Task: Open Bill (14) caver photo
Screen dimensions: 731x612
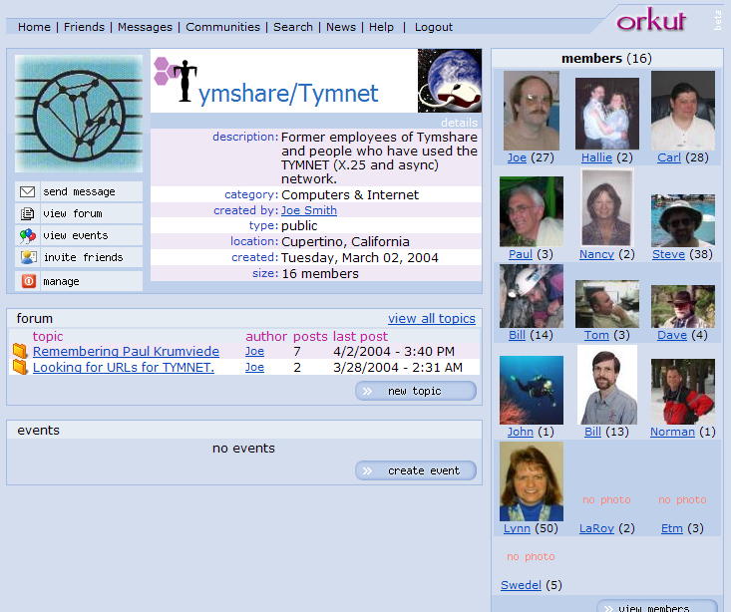Action: [x=531, y=296]
